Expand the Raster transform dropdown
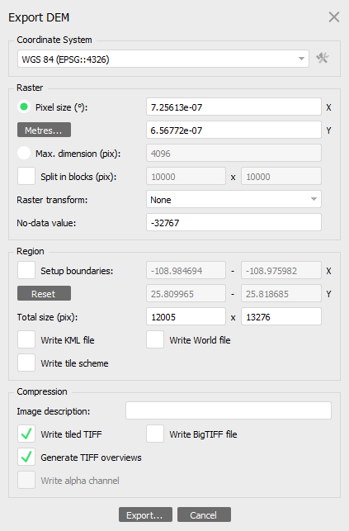This screenshot has width=349, height=531. coord(233,199)
